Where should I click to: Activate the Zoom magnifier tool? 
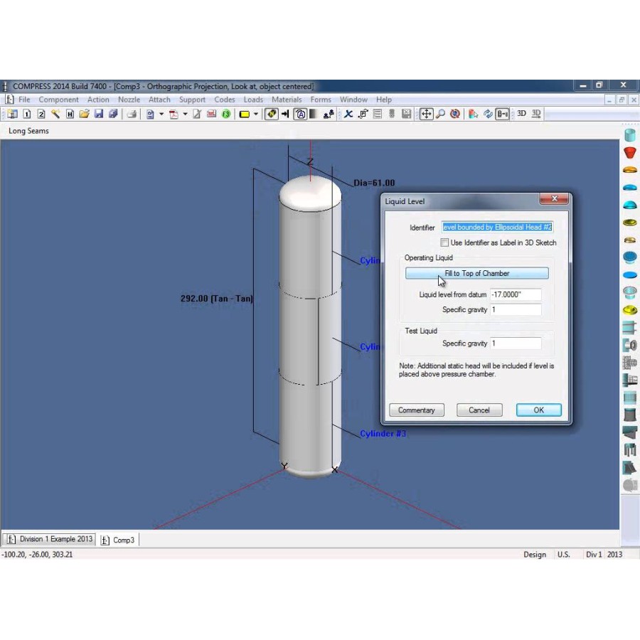(441, 114)
